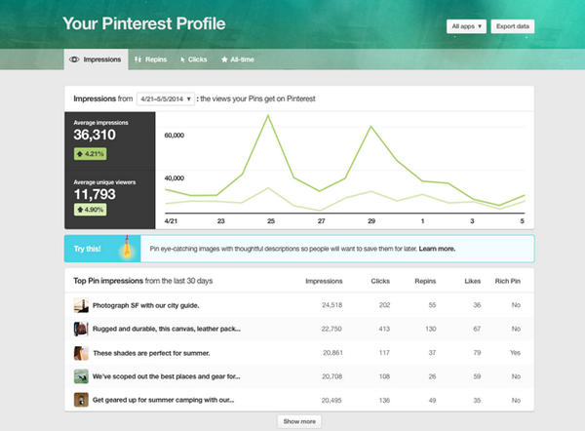
Task: Open thumbnail for Photograph SF city guide pin
Action: coord(81,305)
